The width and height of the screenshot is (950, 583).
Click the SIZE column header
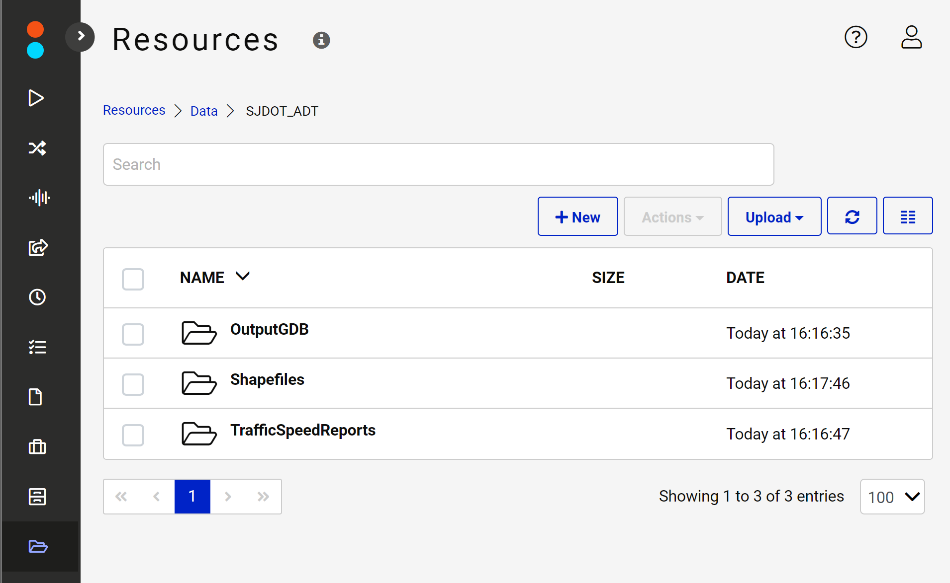[608, 278]
